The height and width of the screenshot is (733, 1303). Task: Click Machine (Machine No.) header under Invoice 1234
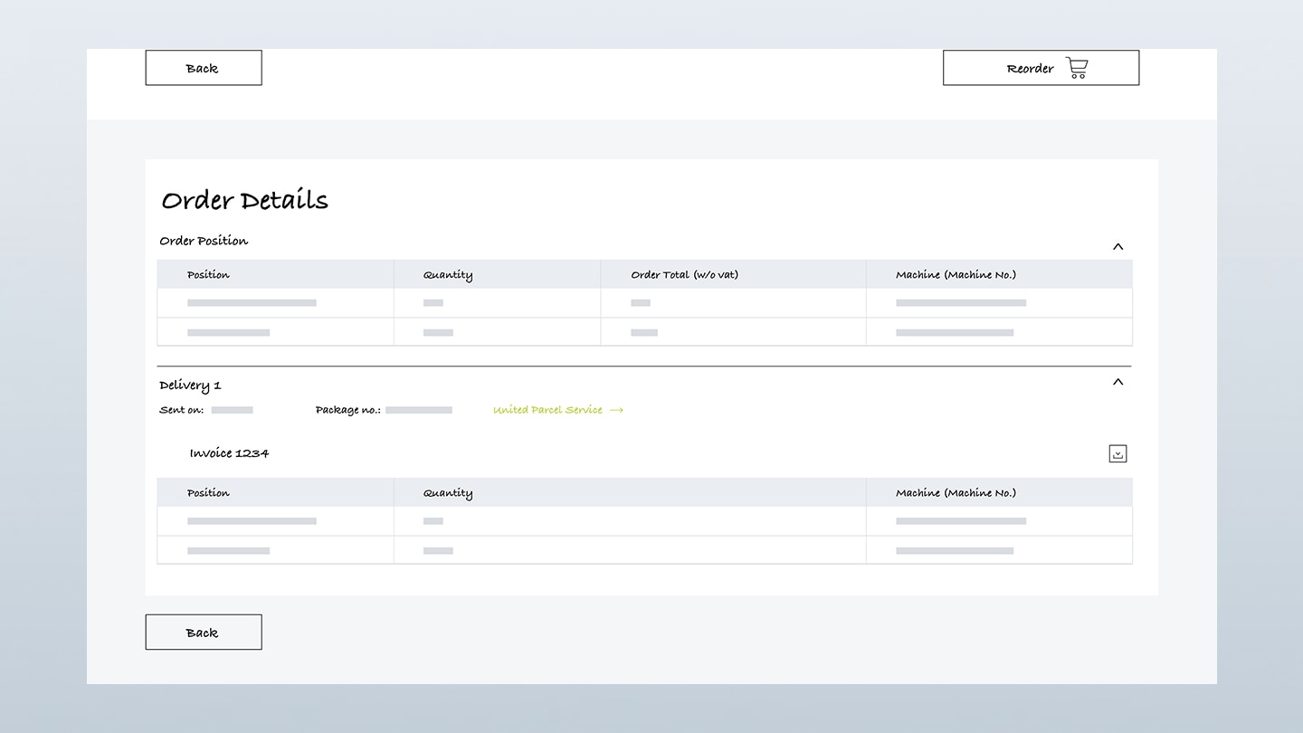click(x=956, y=493)
